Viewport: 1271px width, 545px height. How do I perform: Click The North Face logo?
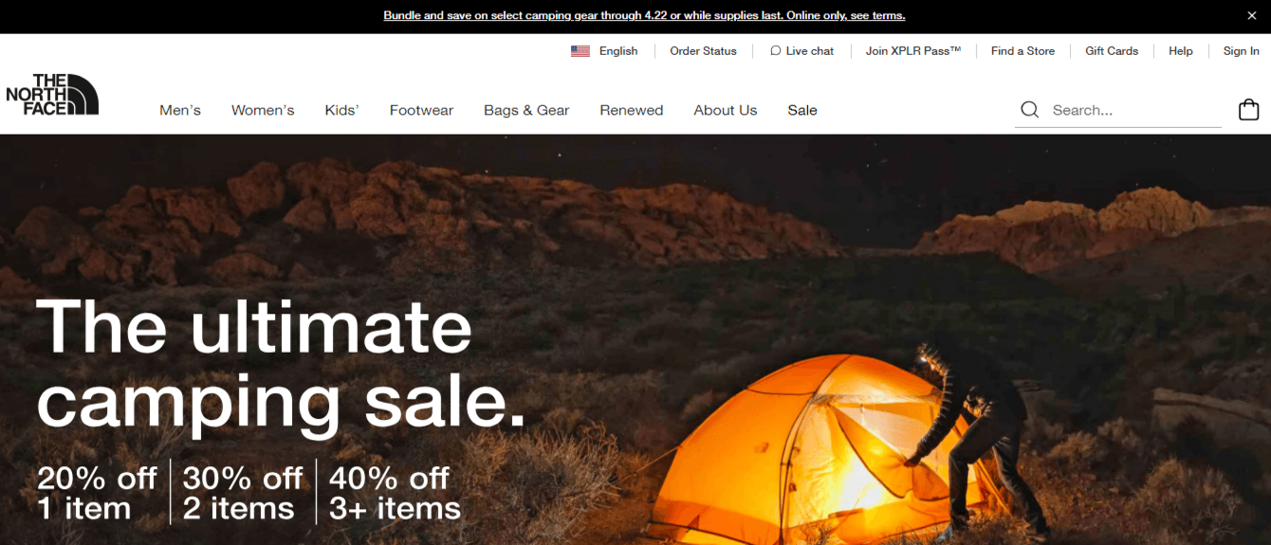tap(52, 95)
